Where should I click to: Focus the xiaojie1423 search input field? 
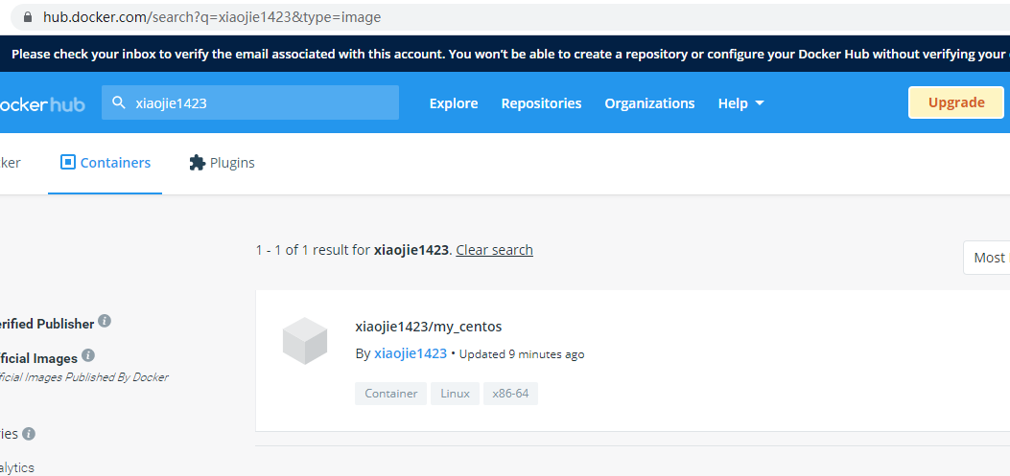pyautogui.click(x=250, y=102)
